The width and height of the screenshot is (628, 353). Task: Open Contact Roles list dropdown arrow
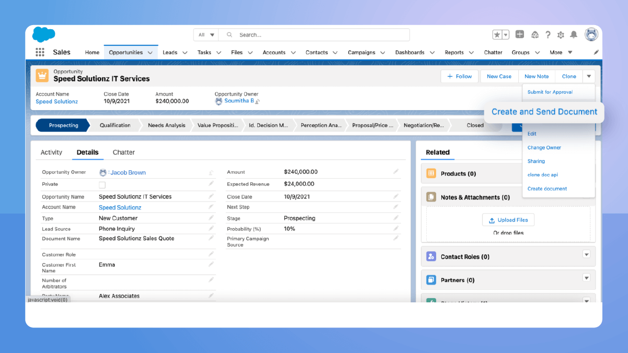pos(586,255)
